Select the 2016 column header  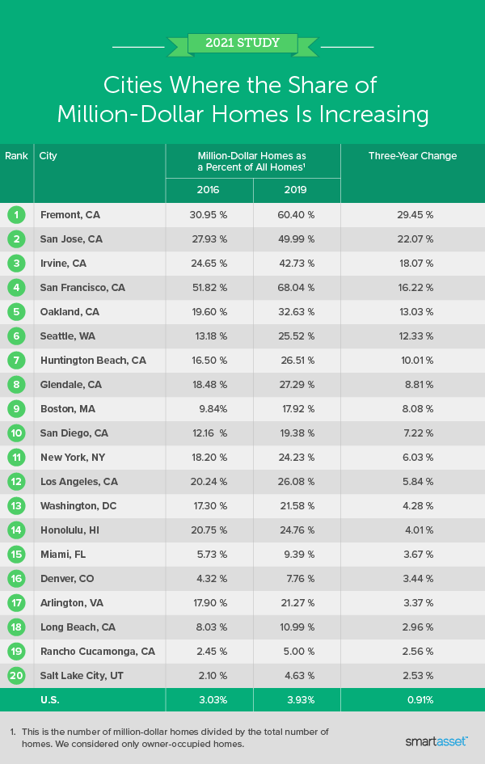coord(208,190)
